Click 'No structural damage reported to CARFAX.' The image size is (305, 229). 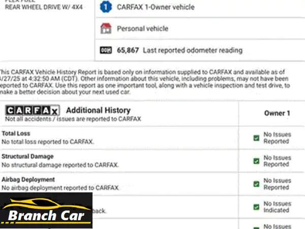pyautogui.click(x=60, y=165)
